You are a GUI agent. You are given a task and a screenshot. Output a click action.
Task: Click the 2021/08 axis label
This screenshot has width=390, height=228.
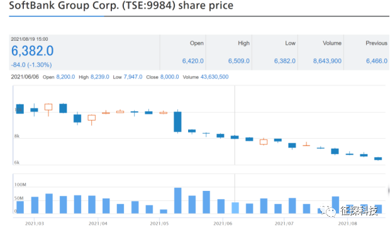(x=347, y=224)
